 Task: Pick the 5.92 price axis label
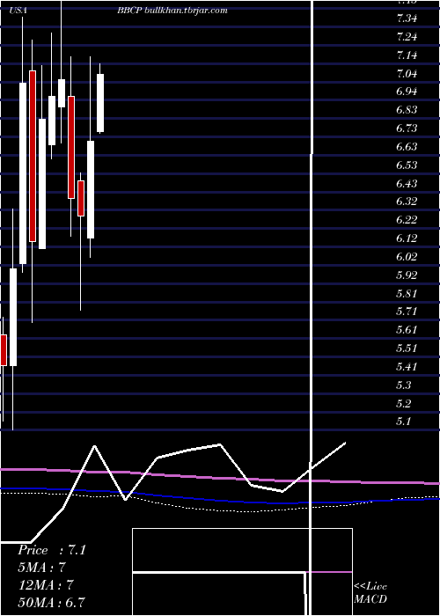(x=407, y=275)
